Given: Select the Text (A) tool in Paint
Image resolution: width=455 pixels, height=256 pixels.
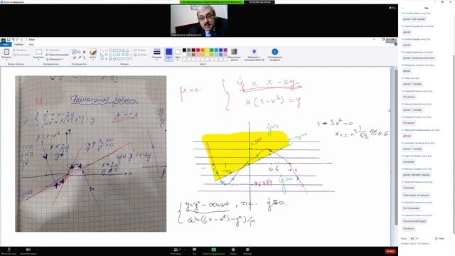Looking at the screenshot, I should pyautogui.click(x=84, y=52).
